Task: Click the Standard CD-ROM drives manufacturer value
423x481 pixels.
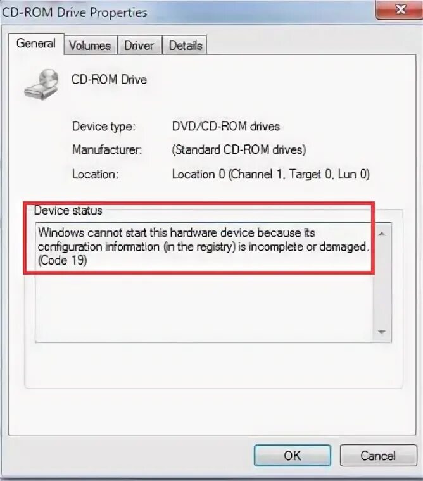Action: pyautogui.click(x=239, y=150)
